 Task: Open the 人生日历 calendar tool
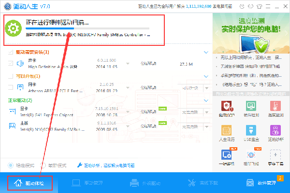click(x=227, y=133)
